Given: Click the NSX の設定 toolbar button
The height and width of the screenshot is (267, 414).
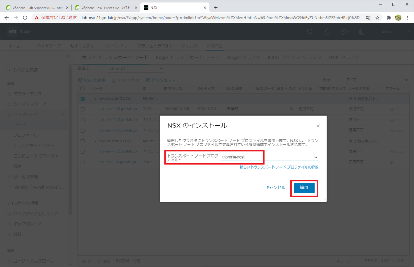Looking at the screenshot, I should 92,80.
